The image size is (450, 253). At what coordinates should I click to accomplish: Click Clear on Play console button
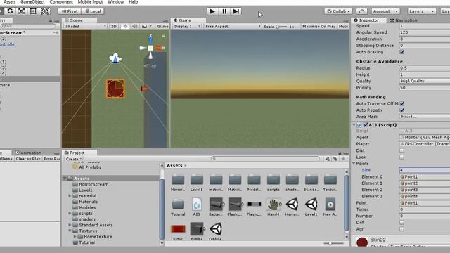coord(28,159)
